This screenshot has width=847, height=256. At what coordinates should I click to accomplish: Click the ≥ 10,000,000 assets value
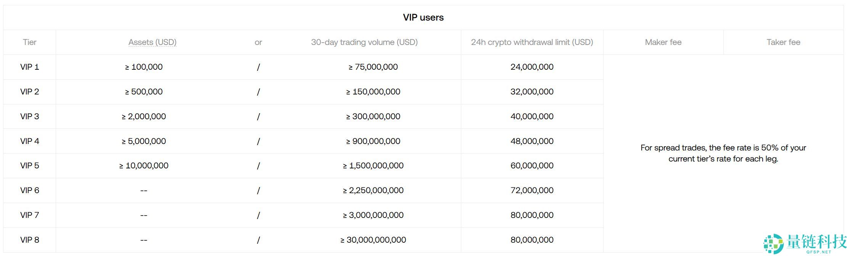coord(144,166)
